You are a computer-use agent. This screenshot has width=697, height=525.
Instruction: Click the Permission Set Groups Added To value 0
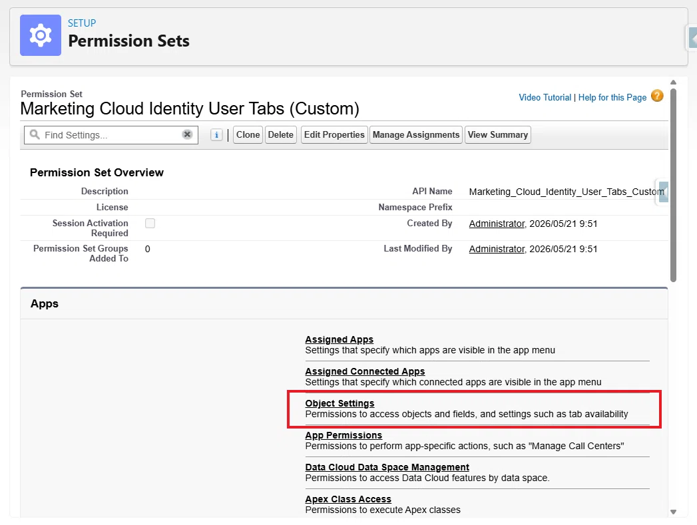(148, 249)
